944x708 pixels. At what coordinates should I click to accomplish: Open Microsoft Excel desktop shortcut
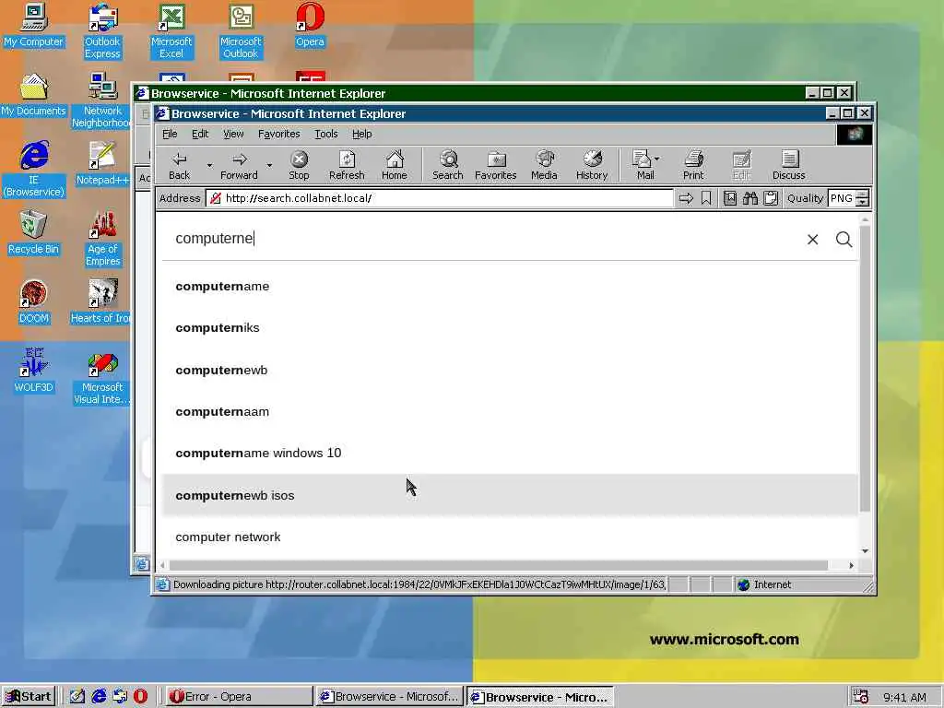171,31
